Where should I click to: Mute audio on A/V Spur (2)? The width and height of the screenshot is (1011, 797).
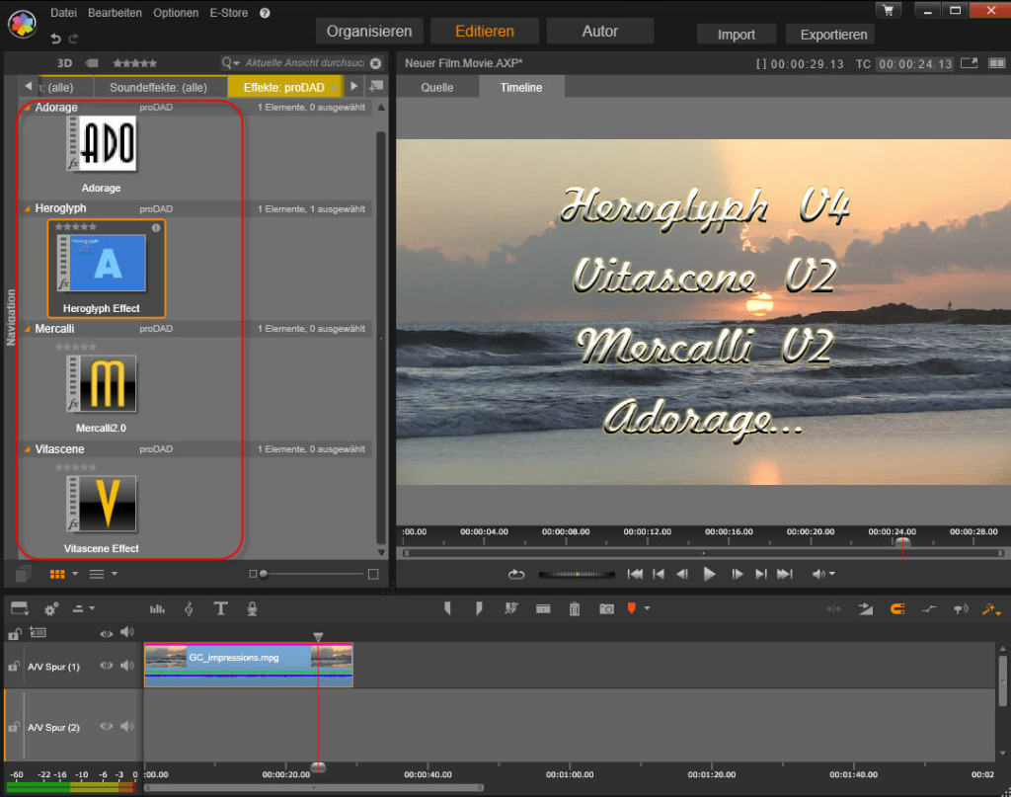[x=127, y=726]
